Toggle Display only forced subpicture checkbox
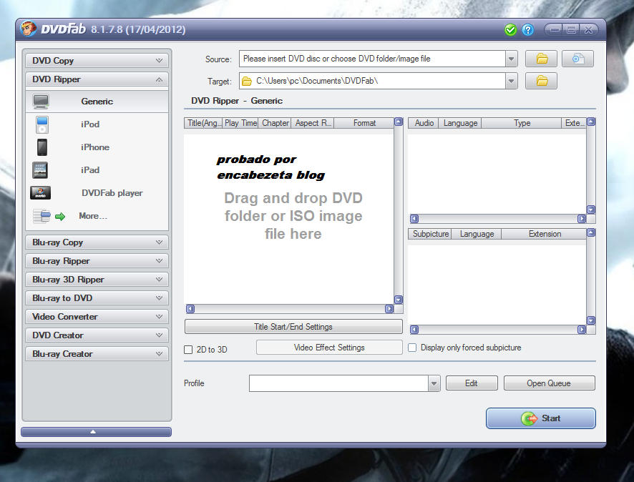The width and height of the screenshot is (634, 482). [412, 348]
